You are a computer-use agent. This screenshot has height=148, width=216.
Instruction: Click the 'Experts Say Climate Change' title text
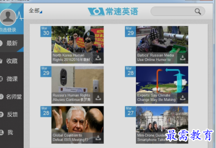156,98
